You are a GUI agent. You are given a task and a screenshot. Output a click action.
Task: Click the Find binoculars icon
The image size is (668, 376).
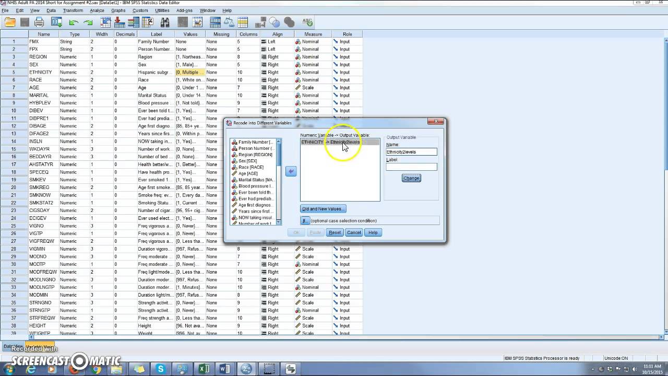click(x=165, y=22)
